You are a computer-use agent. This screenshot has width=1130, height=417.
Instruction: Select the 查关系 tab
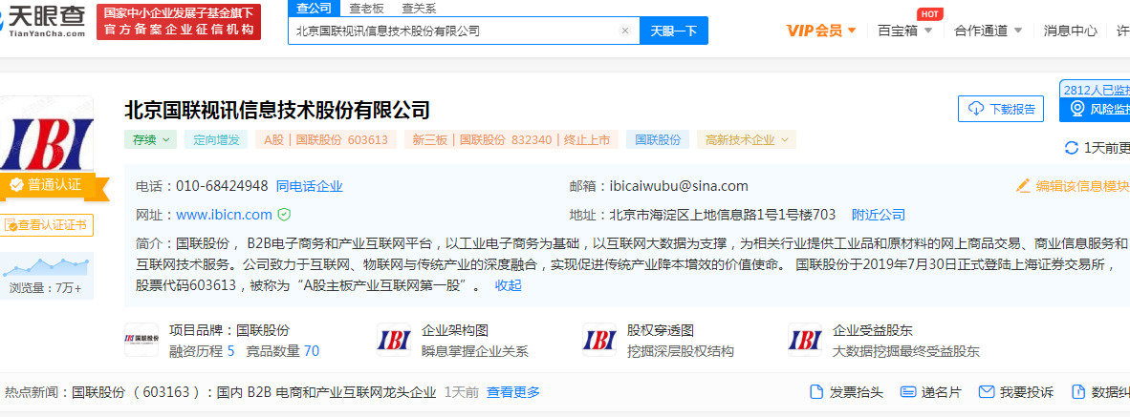[x=419, y=9]
